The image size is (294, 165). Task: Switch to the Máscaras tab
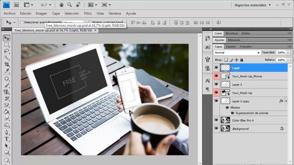click(x=234, y=40)
